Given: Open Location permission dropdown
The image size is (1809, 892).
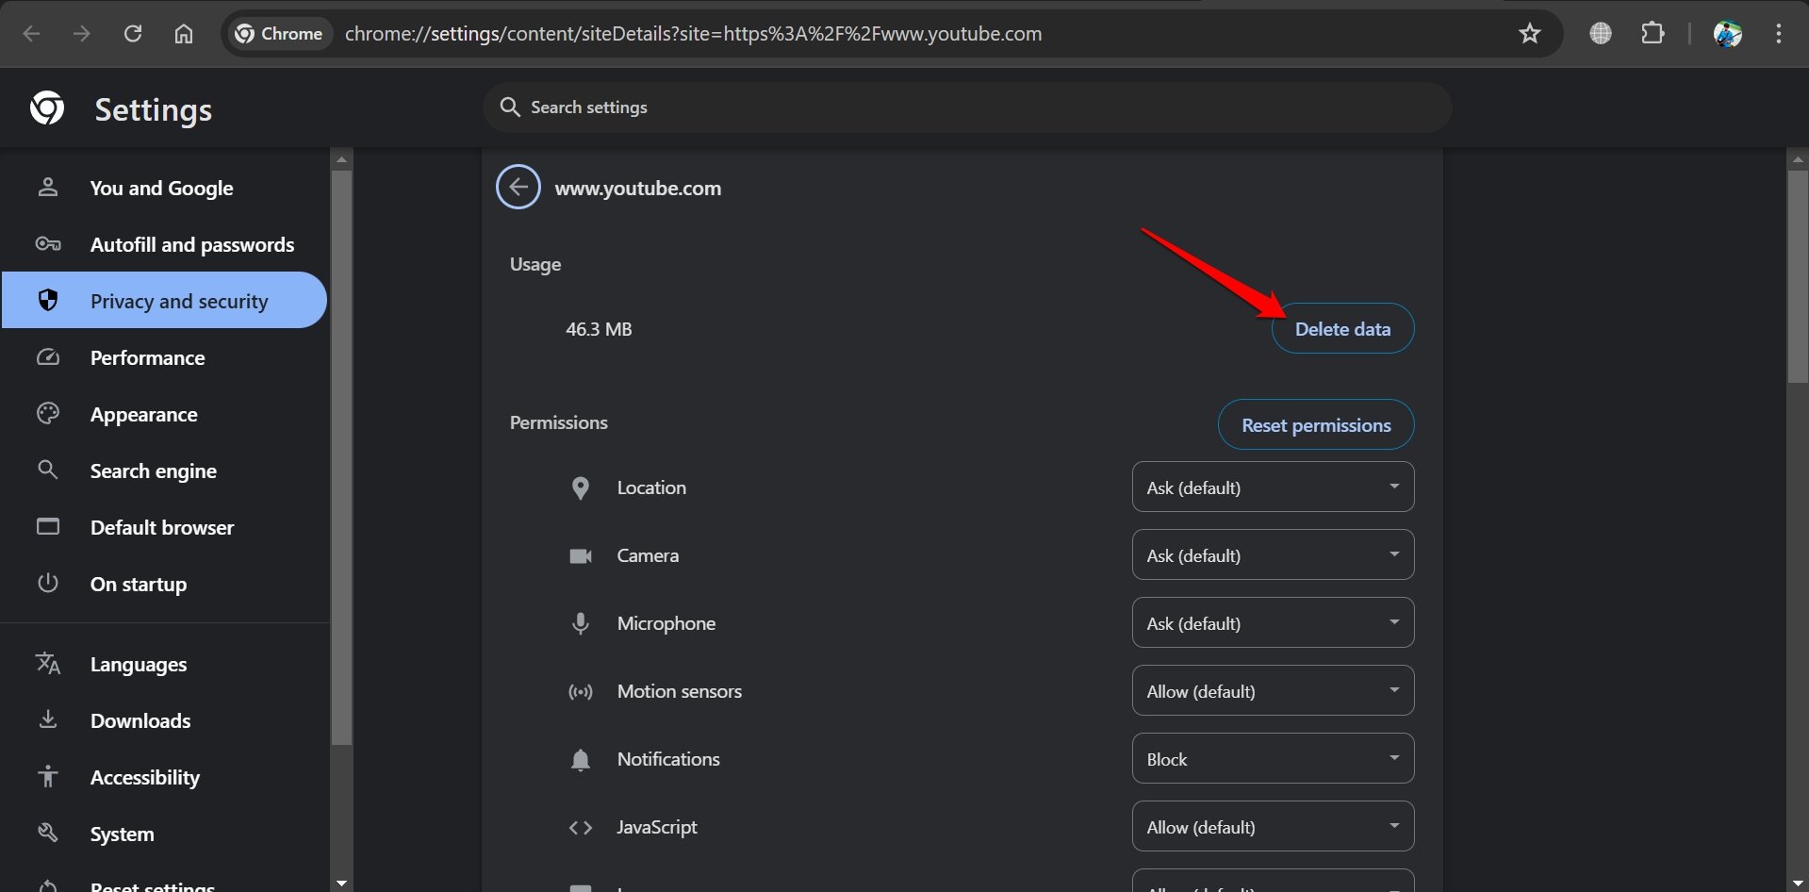Looking at the screenshot, I should coord(1273,487).
